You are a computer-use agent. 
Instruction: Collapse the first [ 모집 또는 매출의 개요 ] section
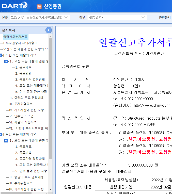pyautogui.click(x=1, y=55)
